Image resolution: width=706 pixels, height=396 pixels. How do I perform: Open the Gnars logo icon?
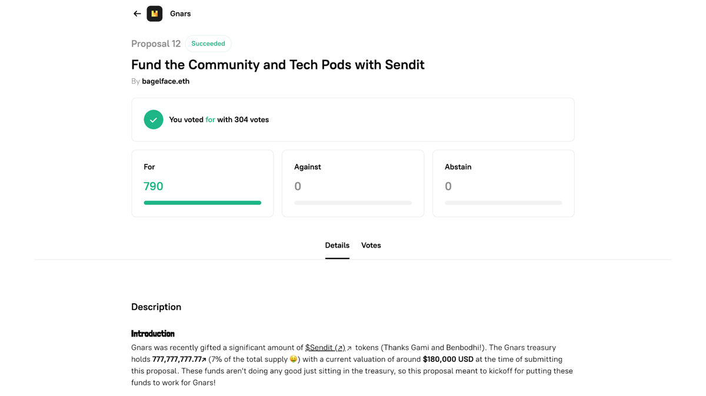tap(155, 14)
